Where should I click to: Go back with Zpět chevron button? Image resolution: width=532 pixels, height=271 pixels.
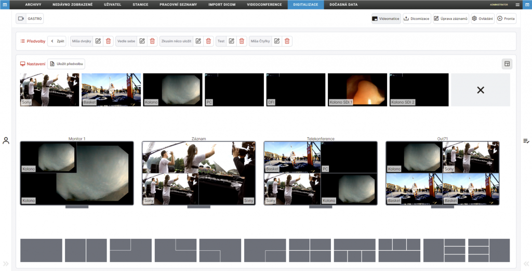[57, 41]
